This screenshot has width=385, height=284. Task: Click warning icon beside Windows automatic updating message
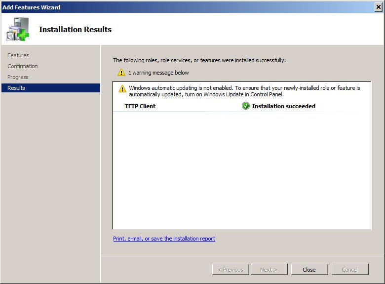(122, 88)
